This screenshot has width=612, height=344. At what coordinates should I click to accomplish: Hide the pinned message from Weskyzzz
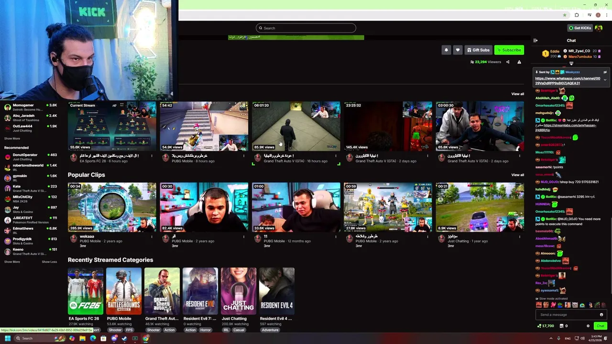coord(605,72)
